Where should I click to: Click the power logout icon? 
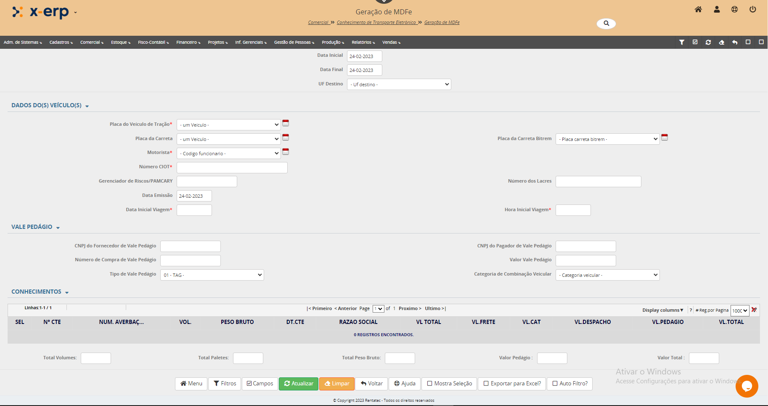tap(752, 9)
